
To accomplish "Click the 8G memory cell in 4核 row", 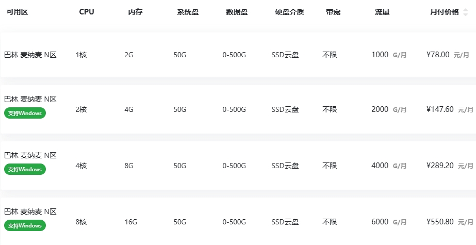I will (x=129, y=166).
